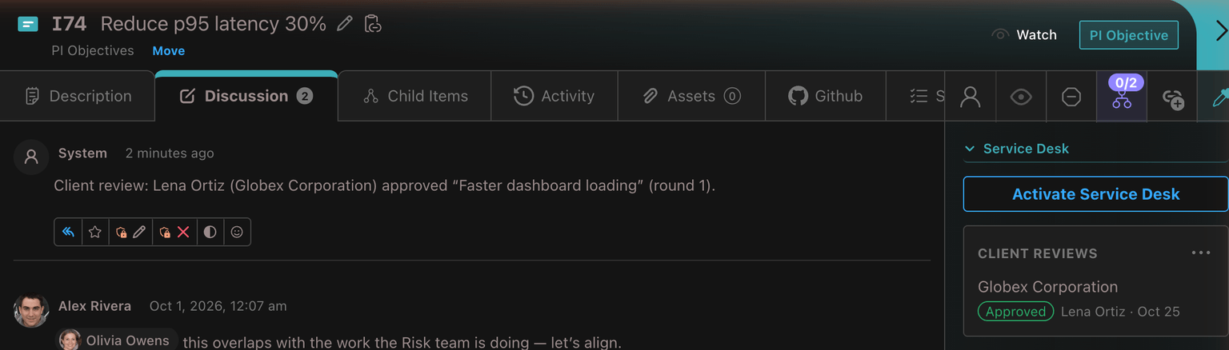Collapse panel with the right chevron arrow
The width and height of the screenshot is (1229, 350).
point(1221,31)
